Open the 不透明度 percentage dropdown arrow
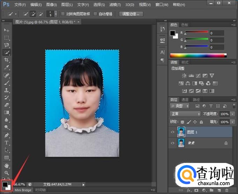Screen dimensions: 238x194 click(233, 114)
